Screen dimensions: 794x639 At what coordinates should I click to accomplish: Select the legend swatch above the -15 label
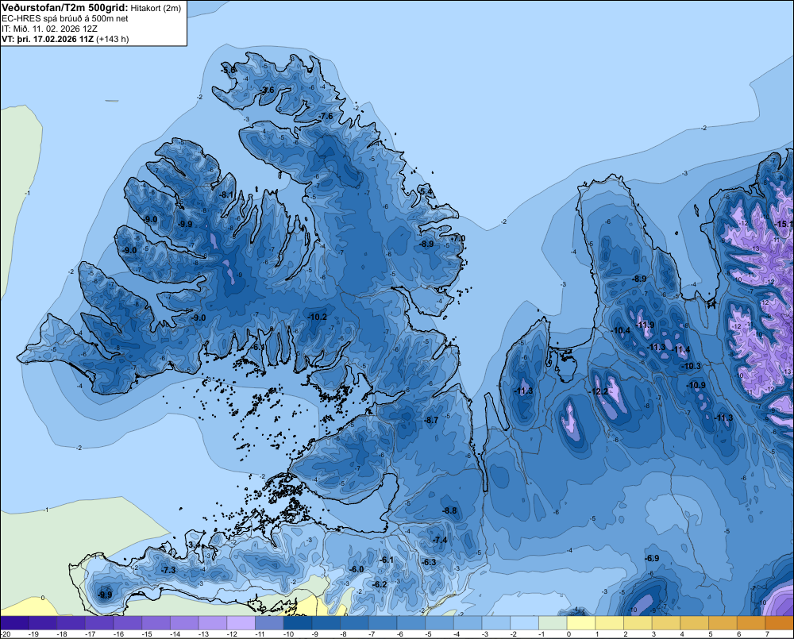pos(156,622)
